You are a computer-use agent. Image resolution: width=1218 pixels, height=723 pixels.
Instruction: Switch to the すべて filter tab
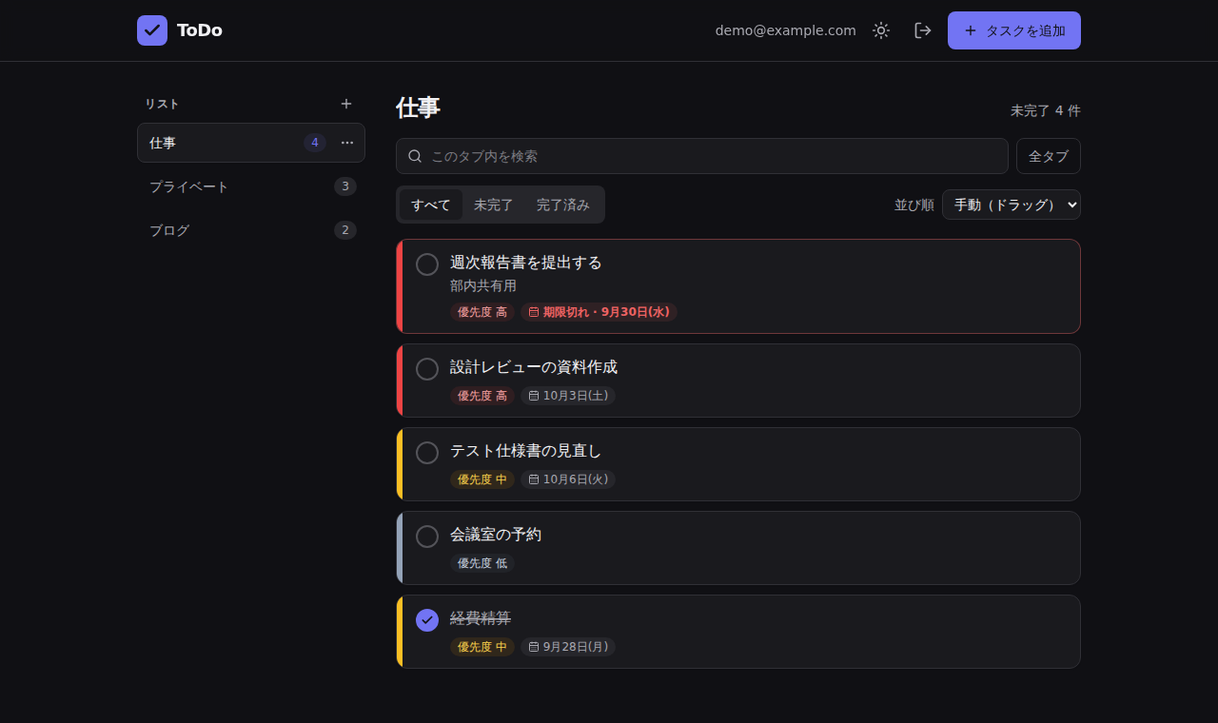431,205
